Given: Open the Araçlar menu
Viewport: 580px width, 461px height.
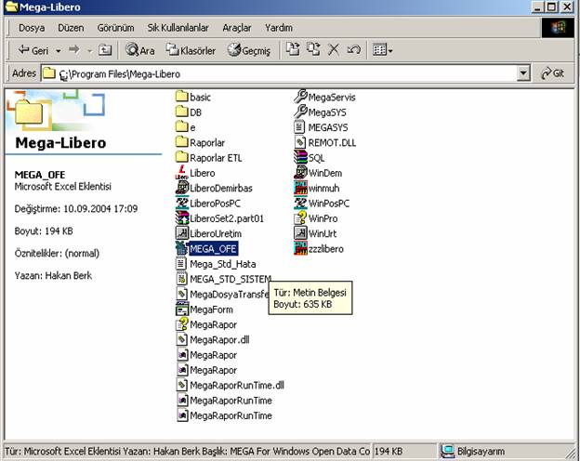Looking at the screenshot, I should (237, 28).
